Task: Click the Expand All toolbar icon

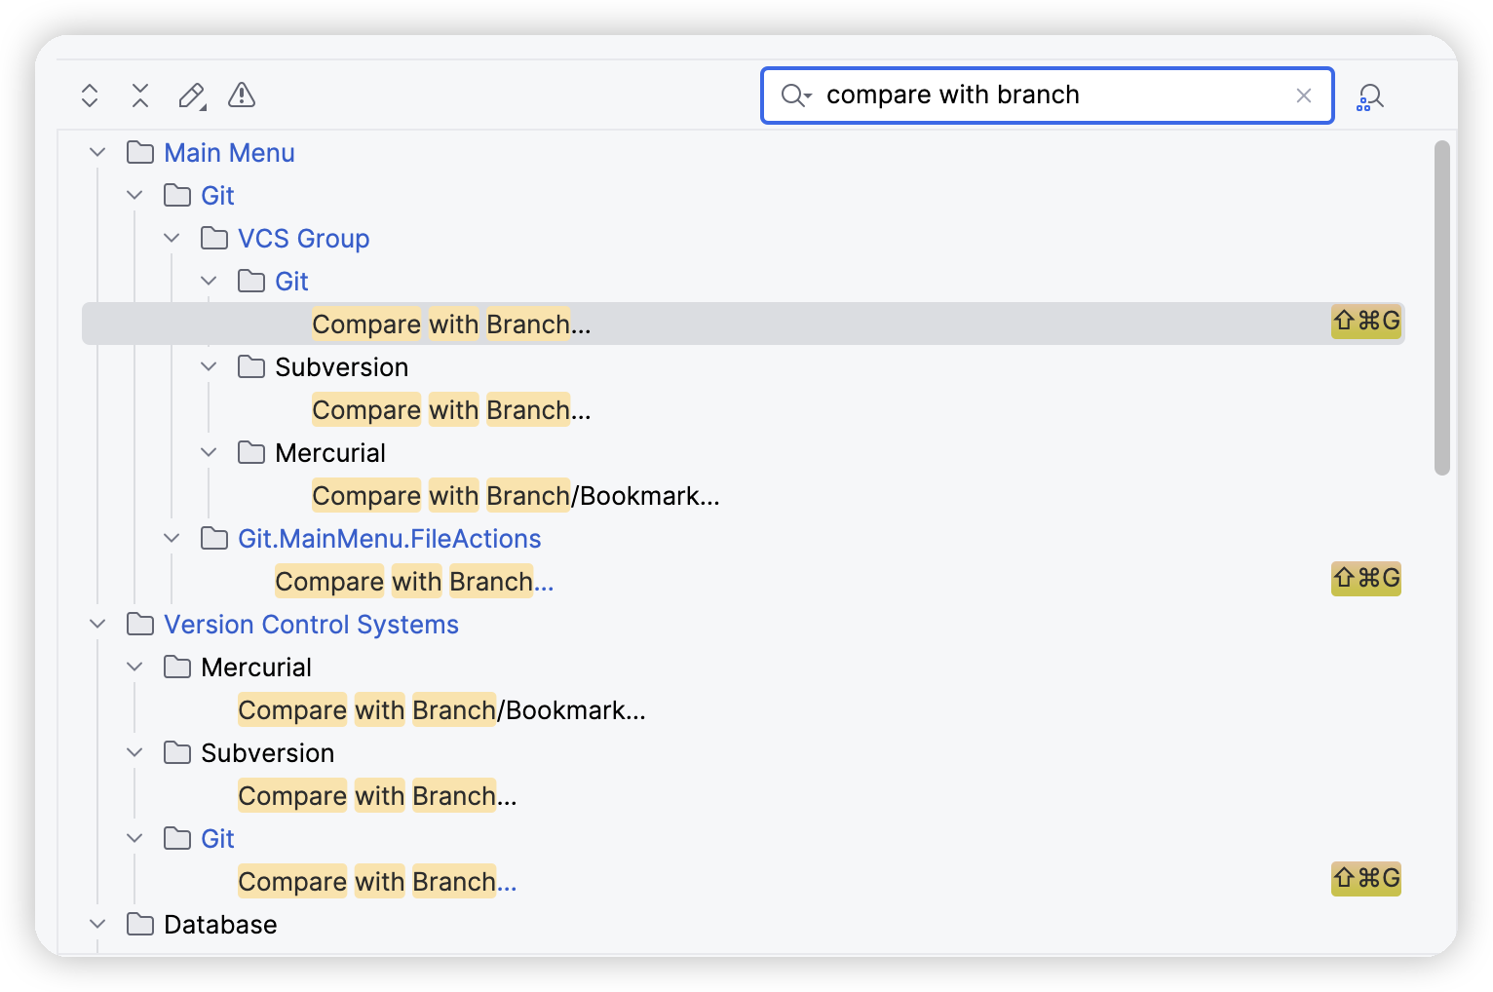Action: pos(90,95)
